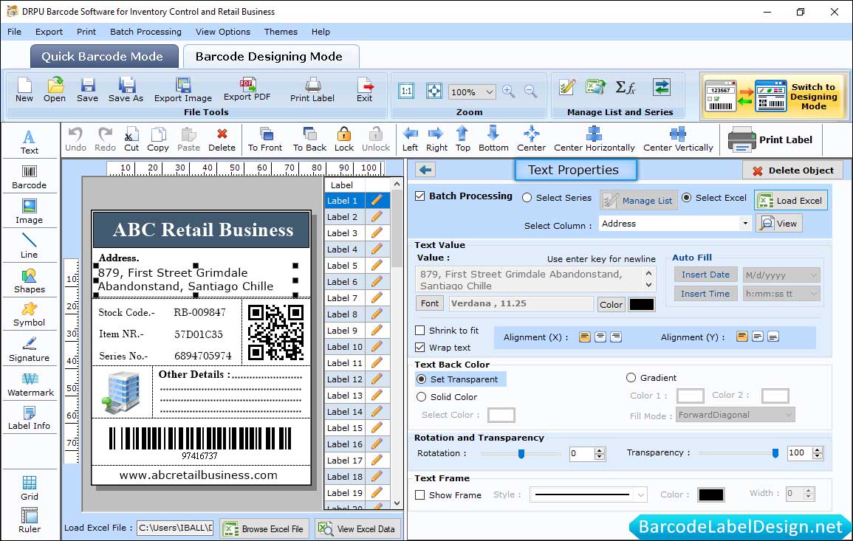Open Fill Mode ForwardDiagonal dropdown
The image size is (853, 541).
point(789,415)
